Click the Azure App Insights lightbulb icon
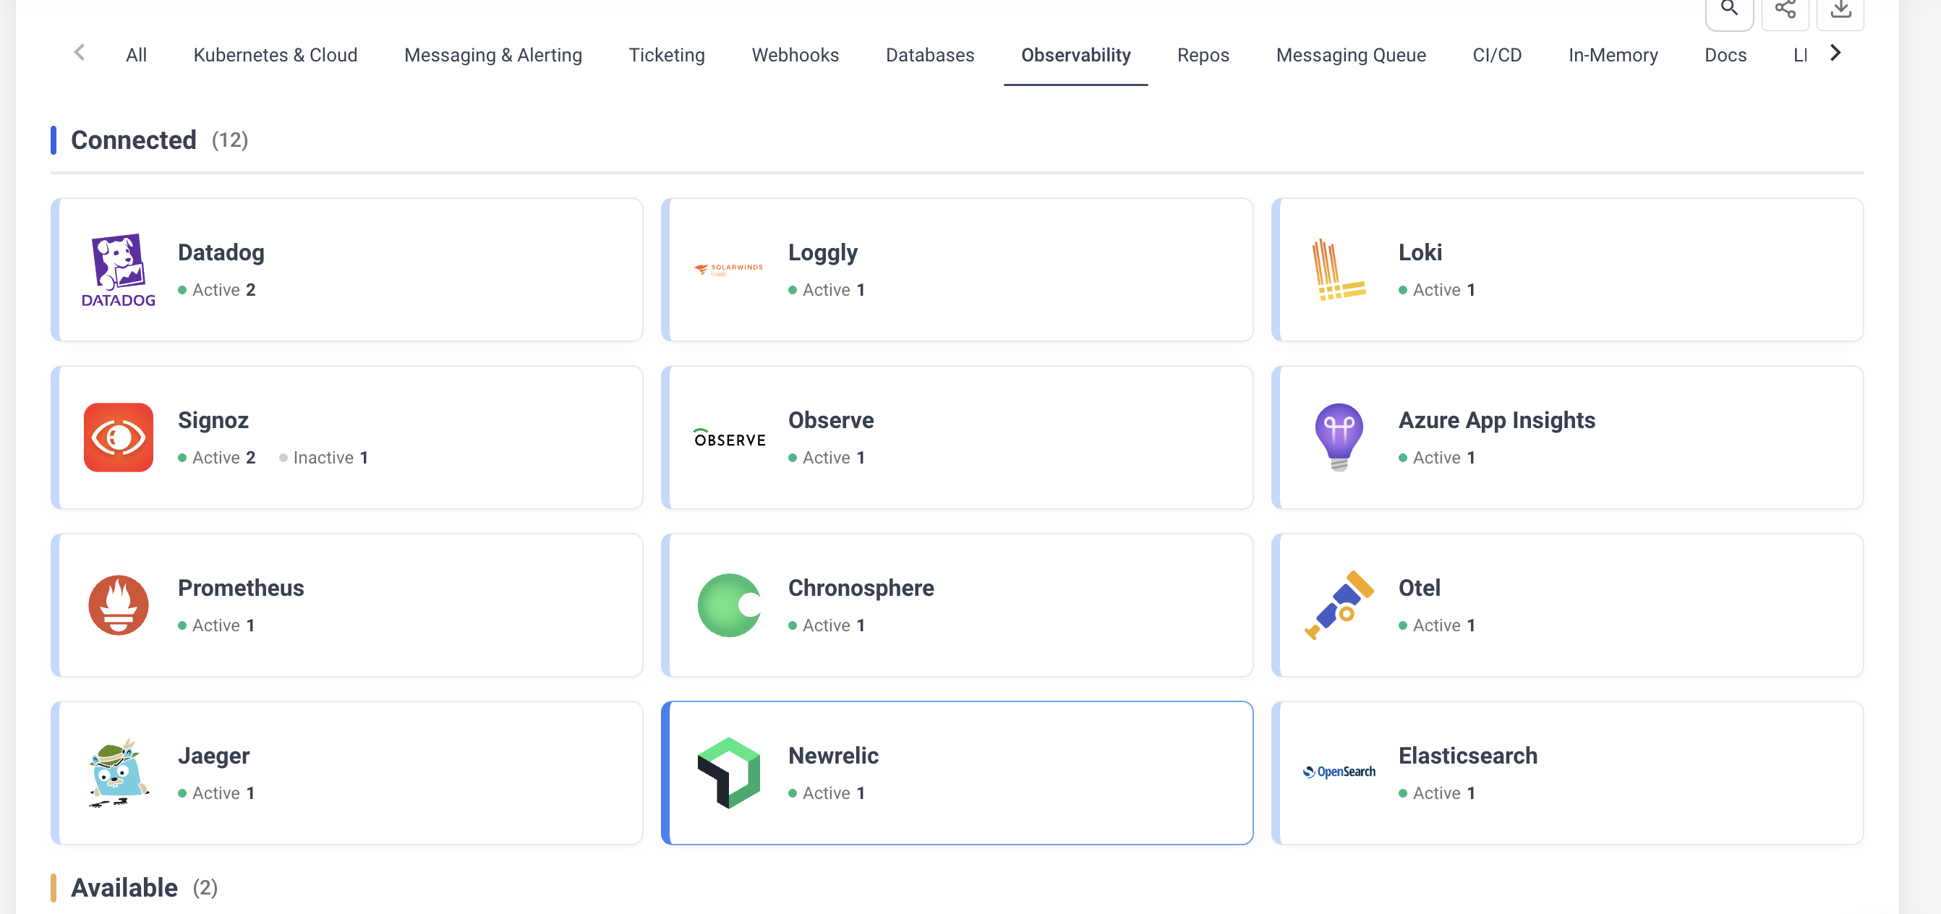Viewport: 1941px width, 914px height. point(1338,437)
